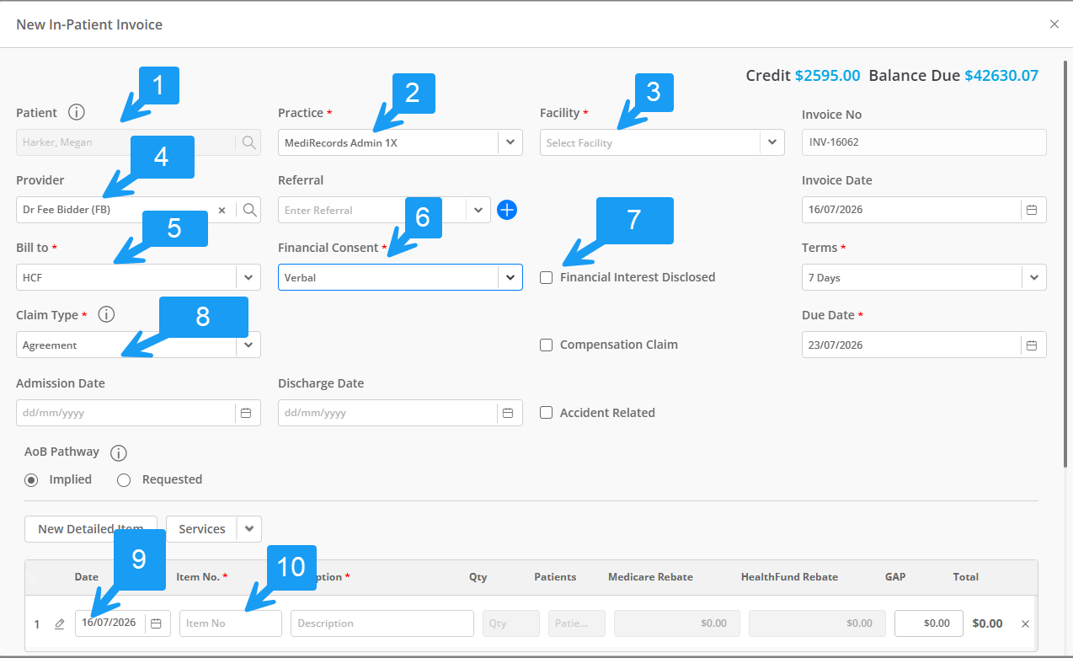Image resolution: width=1073 pixels, height=658 pixels.
Task: Open the Bill to dropdown
Action: 248,277
